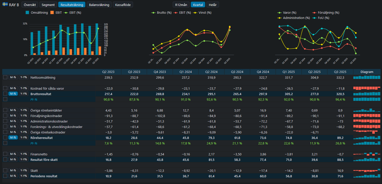Screen dimensions: 382x184
Task: Click the Q2 2023 column header
Action: point(108,72)
